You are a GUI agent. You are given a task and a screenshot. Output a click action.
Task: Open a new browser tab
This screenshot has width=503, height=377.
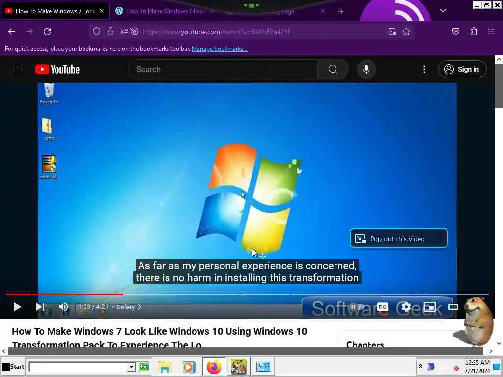[x=341, y=11]
